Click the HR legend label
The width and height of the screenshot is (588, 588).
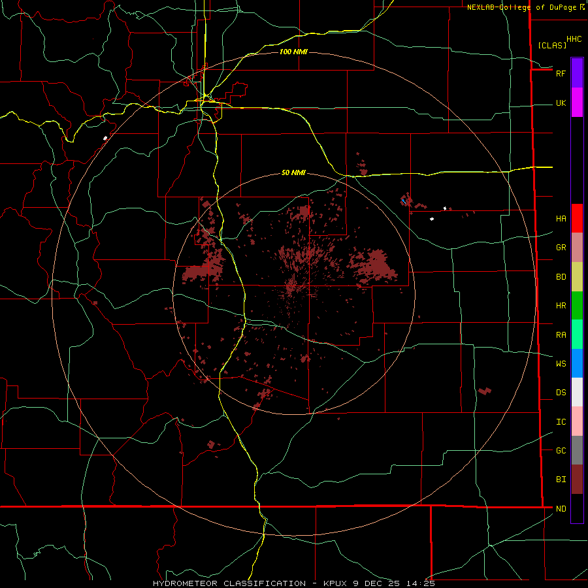click(x=561, y=306)
